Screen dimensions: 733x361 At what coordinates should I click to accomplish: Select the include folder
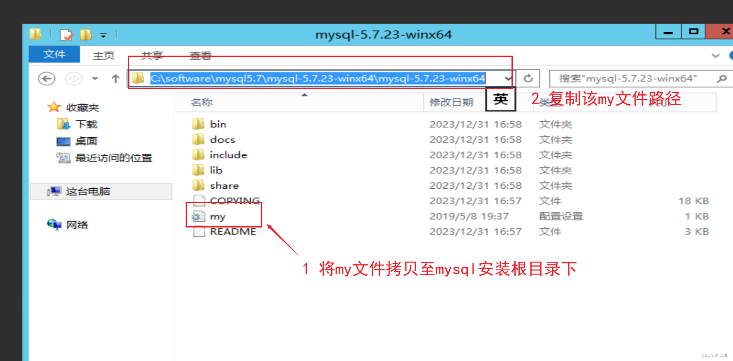point(228,155)
